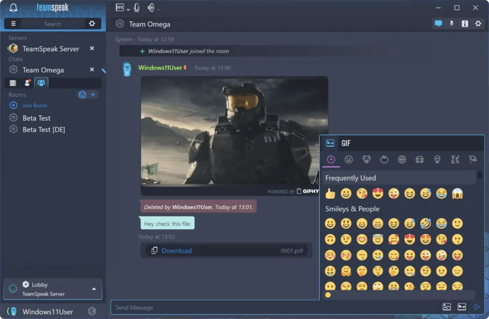Open the hamburger menu beside Search
The height and width of the screenshot is (319, 489).
tap(13, 24)
